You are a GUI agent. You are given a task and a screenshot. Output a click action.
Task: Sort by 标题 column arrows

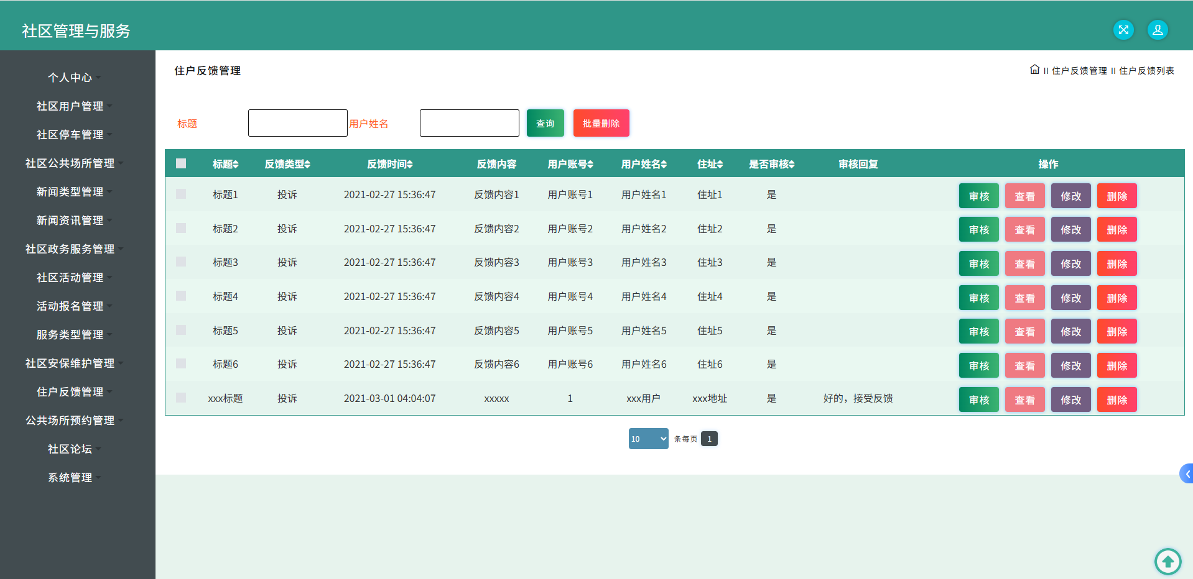tap(236, 164)
